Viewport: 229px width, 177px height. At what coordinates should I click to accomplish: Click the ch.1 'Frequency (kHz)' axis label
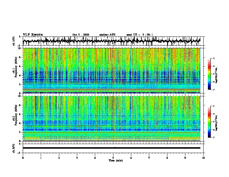(x=16, y=67)
